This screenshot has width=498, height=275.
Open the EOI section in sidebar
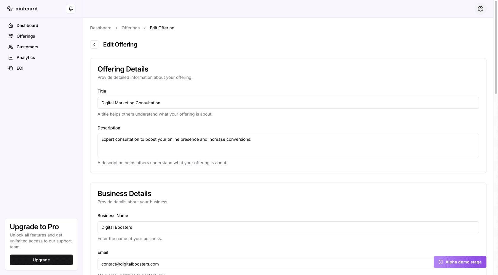click(x=20, y=68)
